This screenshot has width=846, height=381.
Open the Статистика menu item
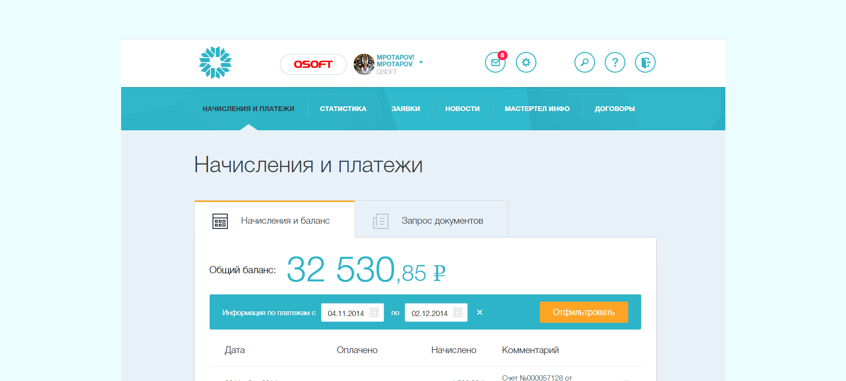[x=343, y=109]
